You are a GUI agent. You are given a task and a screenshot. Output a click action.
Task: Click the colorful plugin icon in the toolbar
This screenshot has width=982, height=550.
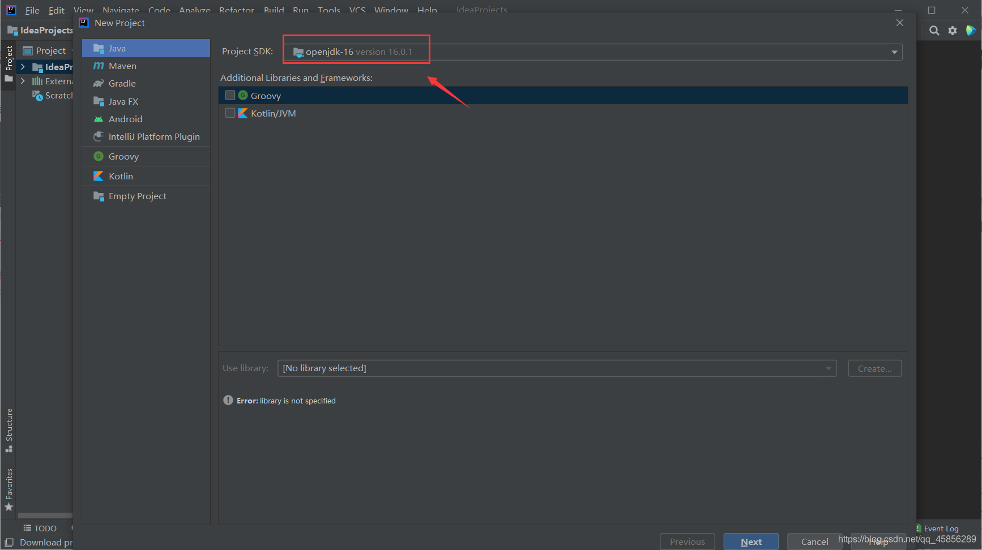[971, 30]
